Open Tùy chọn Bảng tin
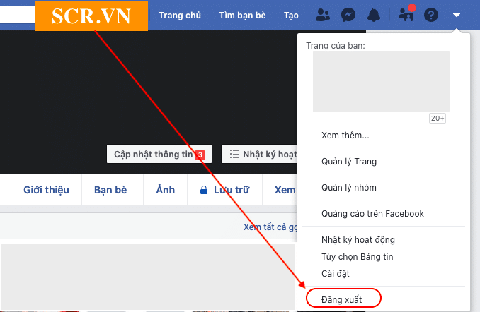 [358, 257]
